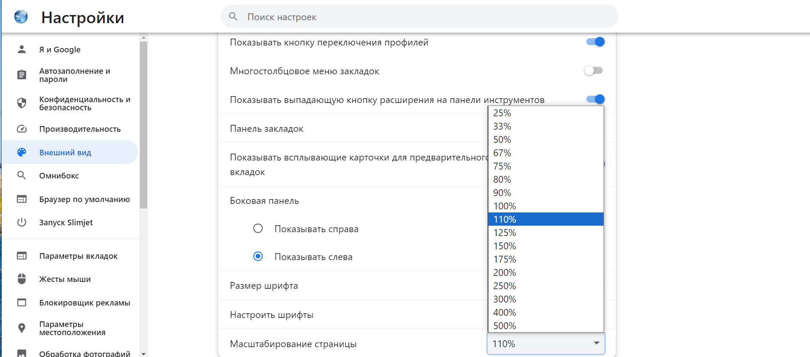Screen dimensions: 810x357
Task: Click the Slimjet globe logo icon
Action: coord(21,17)
